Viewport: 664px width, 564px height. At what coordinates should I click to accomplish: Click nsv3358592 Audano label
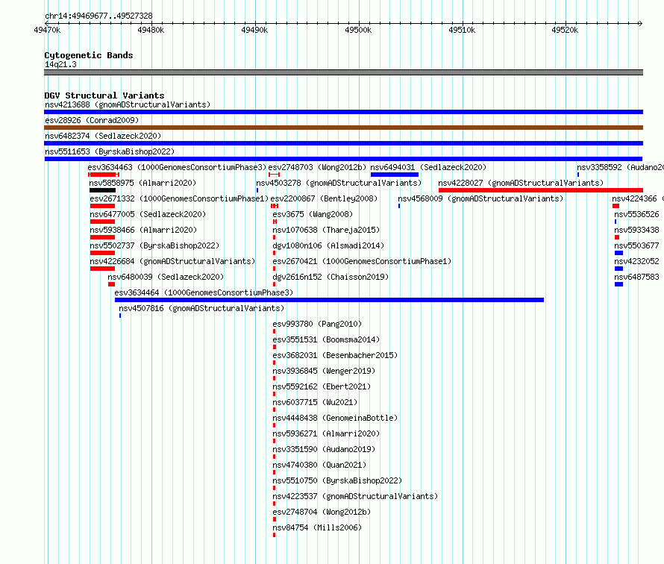coord(620,167)
